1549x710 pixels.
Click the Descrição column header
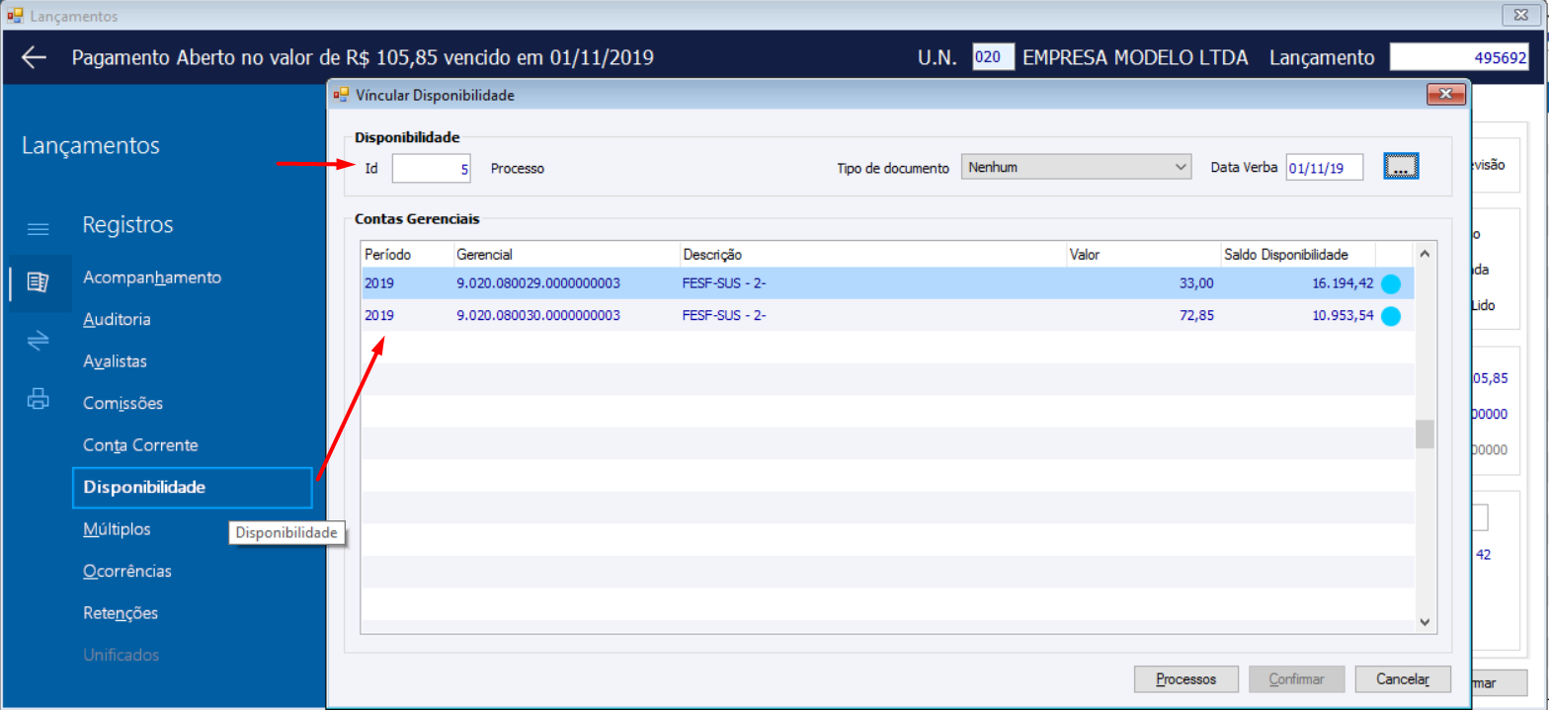click(873, 255)
